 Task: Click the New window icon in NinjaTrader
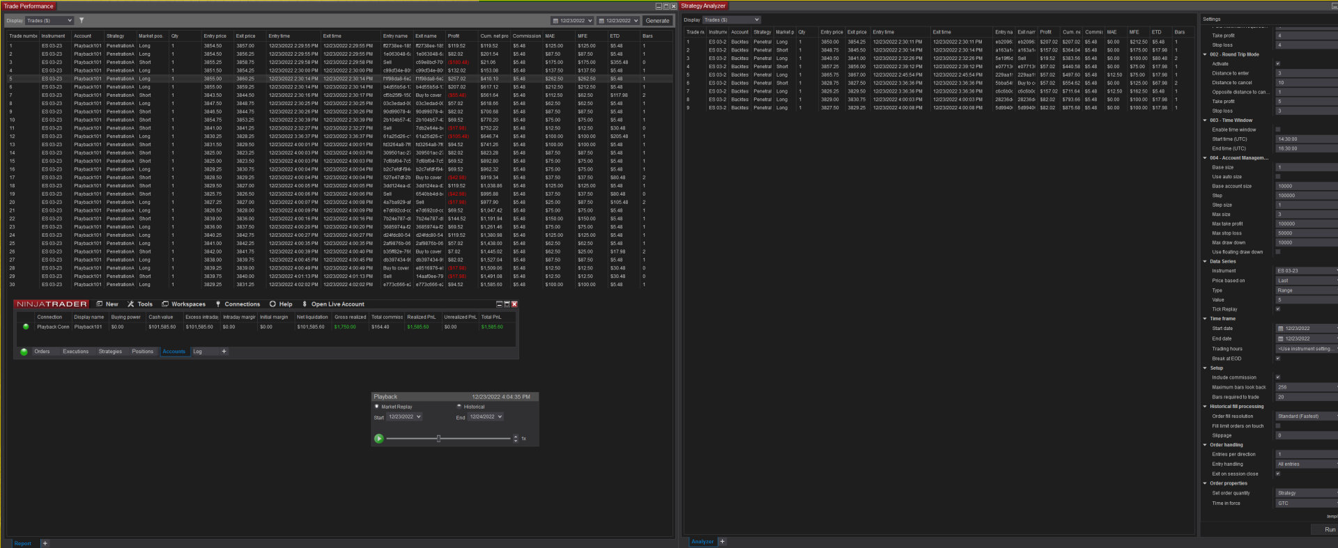[100, 304]
